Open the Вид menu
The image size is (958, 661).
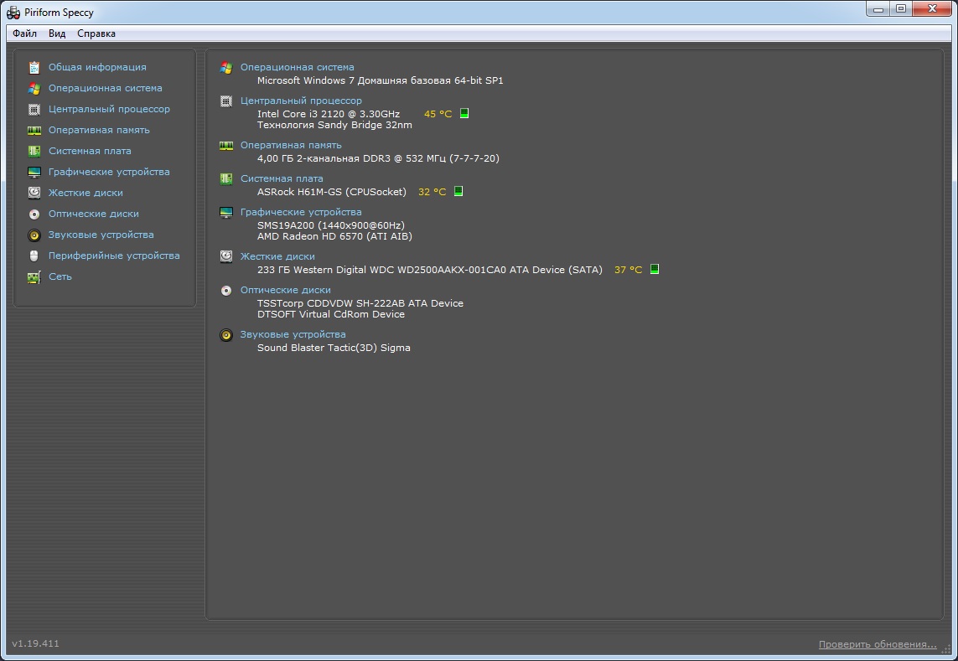pos(57,34)
